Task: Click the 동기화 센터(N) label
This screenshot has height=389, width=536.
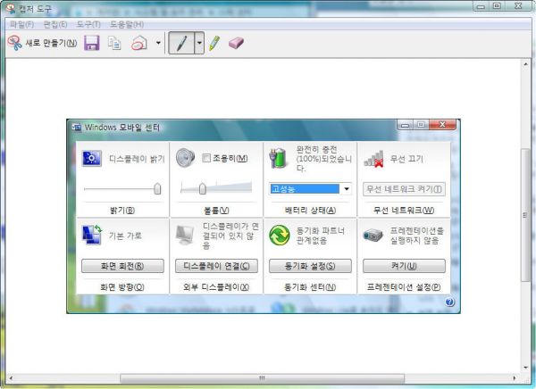Action: [x=310, y=287]
